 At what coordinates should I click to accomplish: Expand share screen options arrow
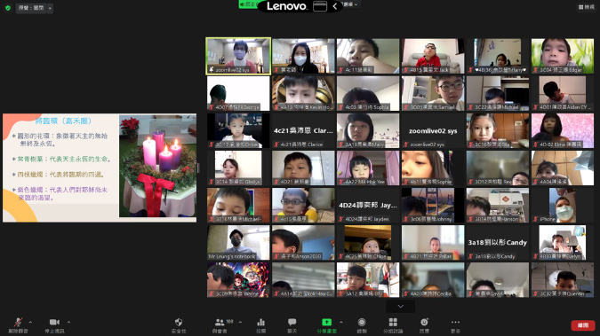pyautogui.click(x=341, y=322)
